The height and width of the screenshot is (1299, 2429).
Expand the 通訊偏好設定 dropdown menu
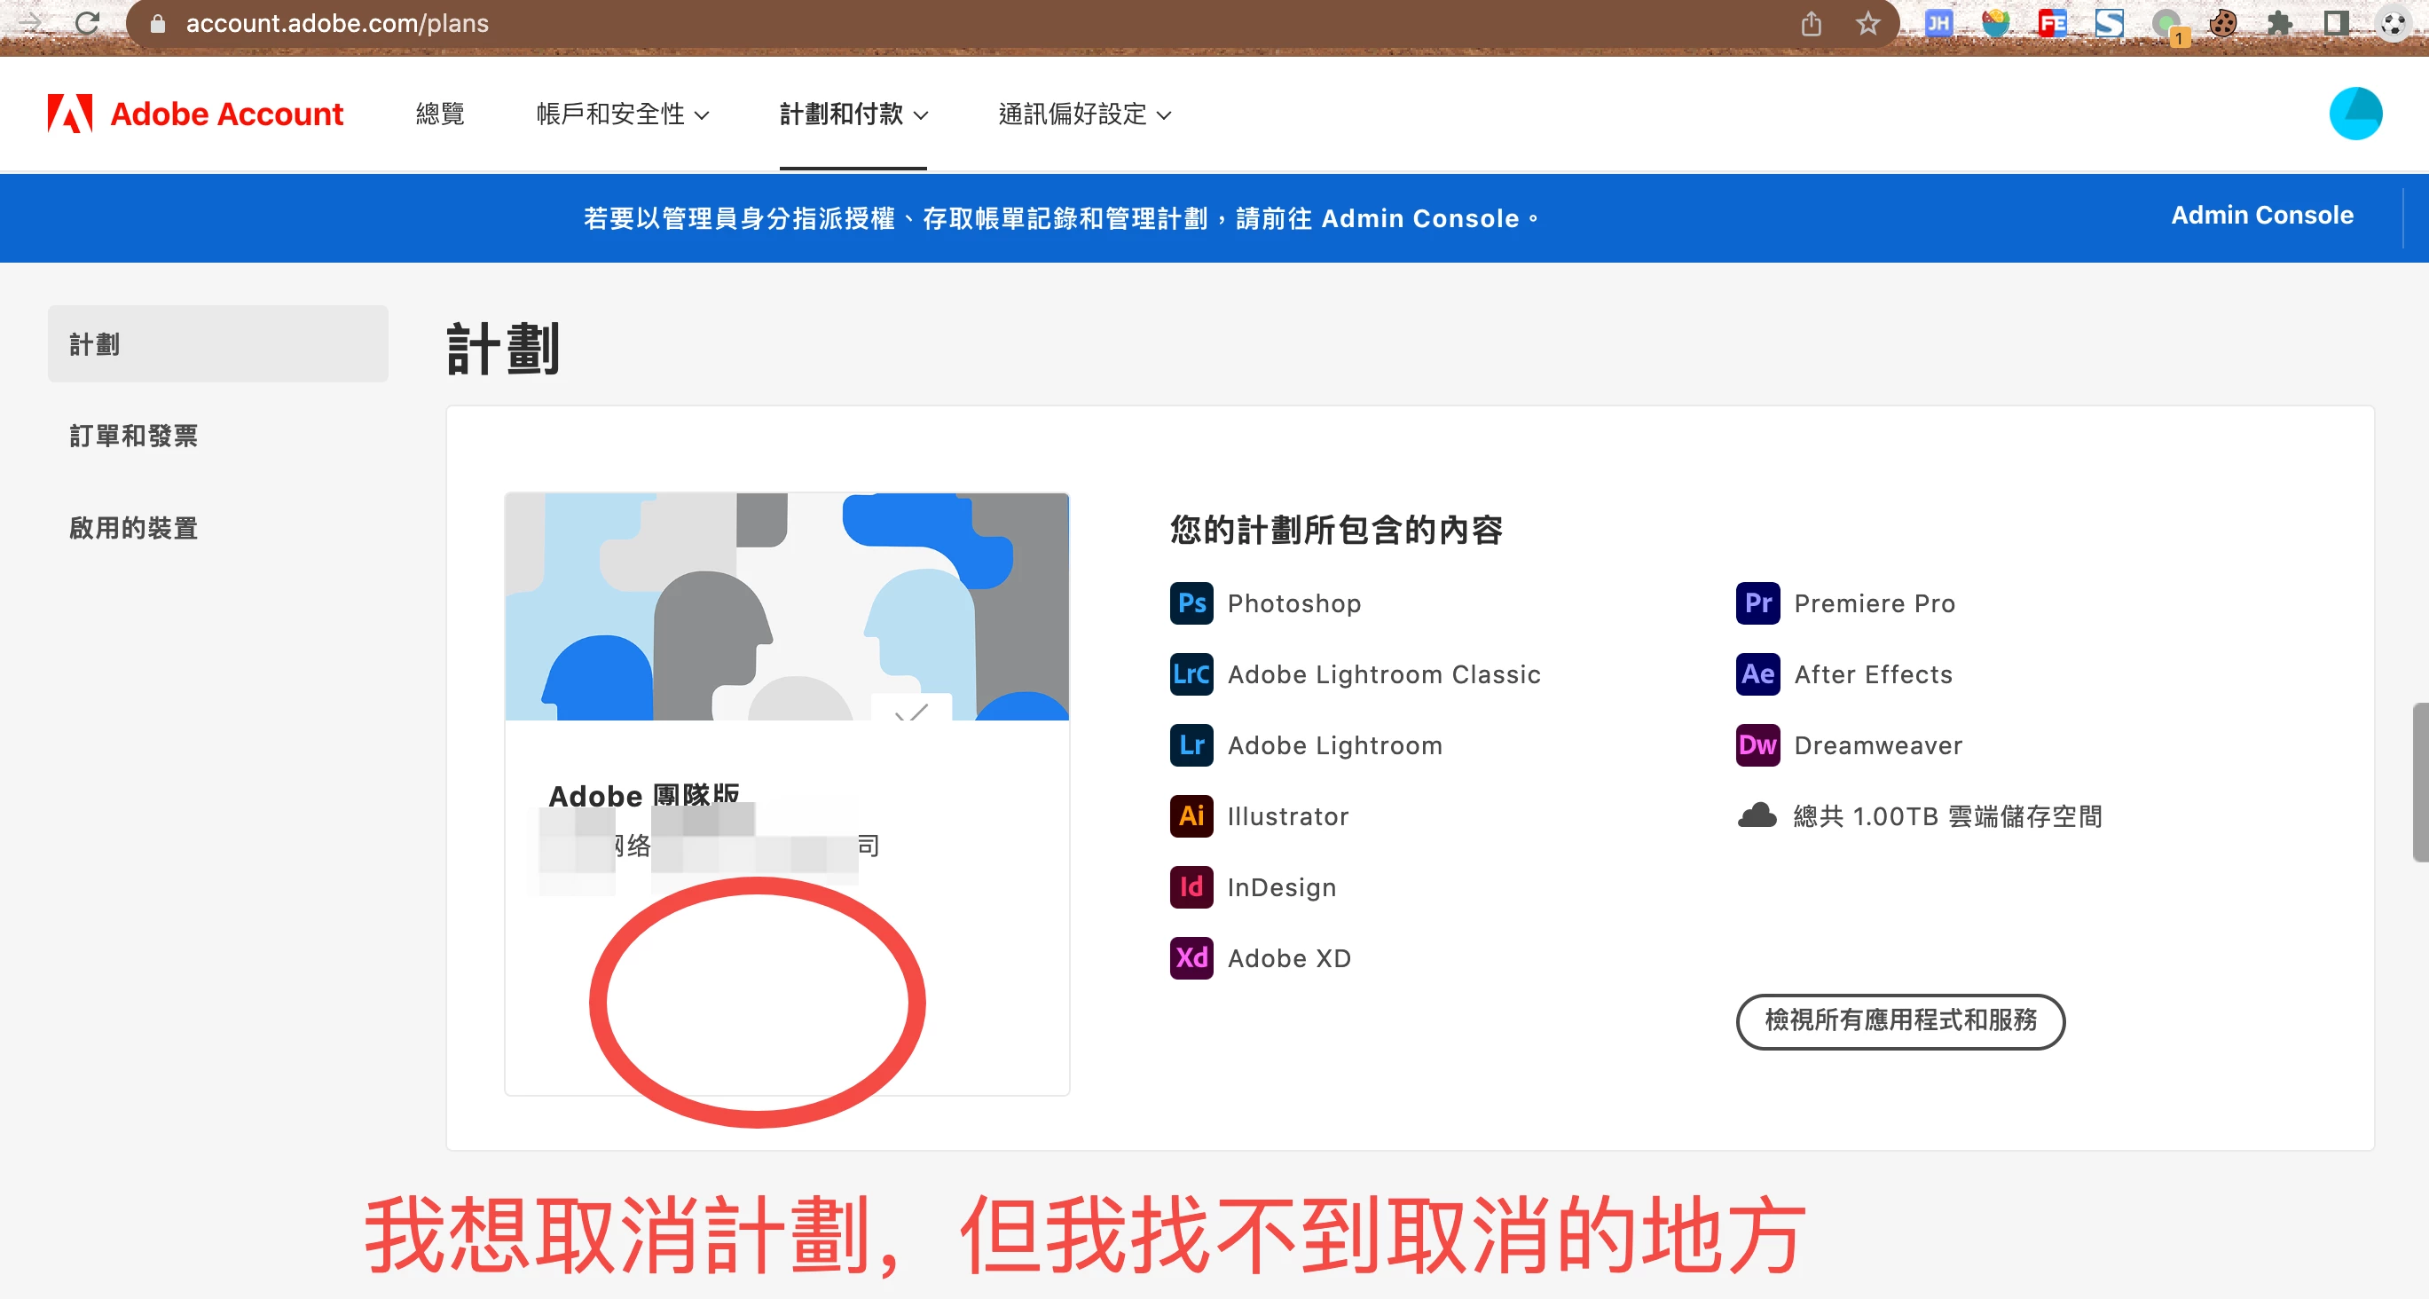pyautogui.click(x=1084, y=114)
